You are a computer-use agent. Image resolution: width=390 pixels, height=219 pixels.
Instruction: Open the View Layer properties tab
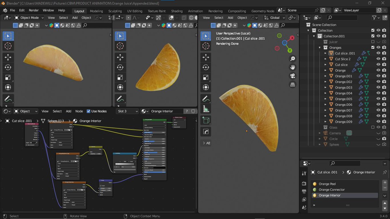tap(304, 200)
